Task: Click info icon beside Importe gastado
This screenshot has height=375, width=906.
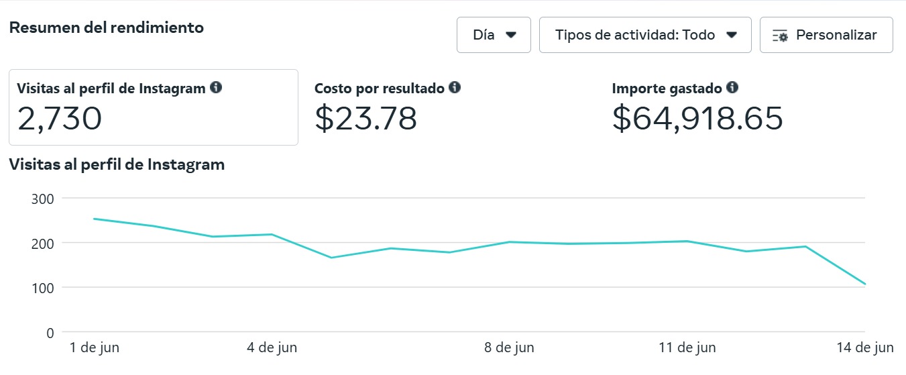Action: 732,88
